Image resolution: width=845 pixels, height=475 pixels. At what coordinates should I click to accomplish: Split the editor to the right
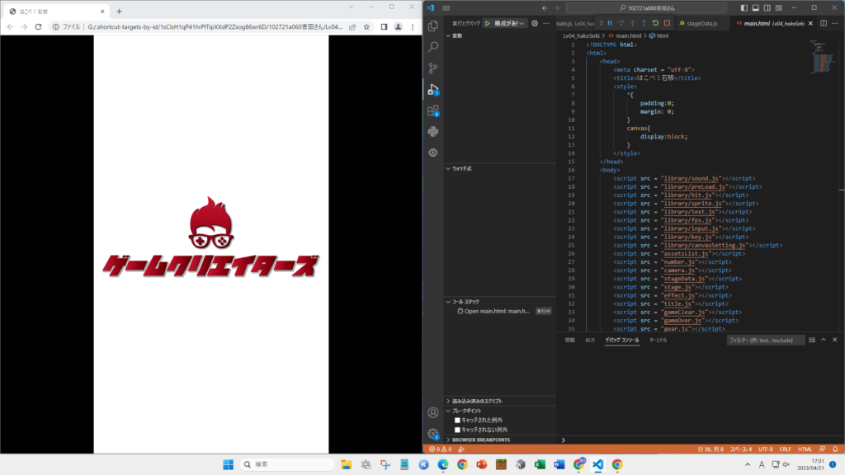[824, 23]
